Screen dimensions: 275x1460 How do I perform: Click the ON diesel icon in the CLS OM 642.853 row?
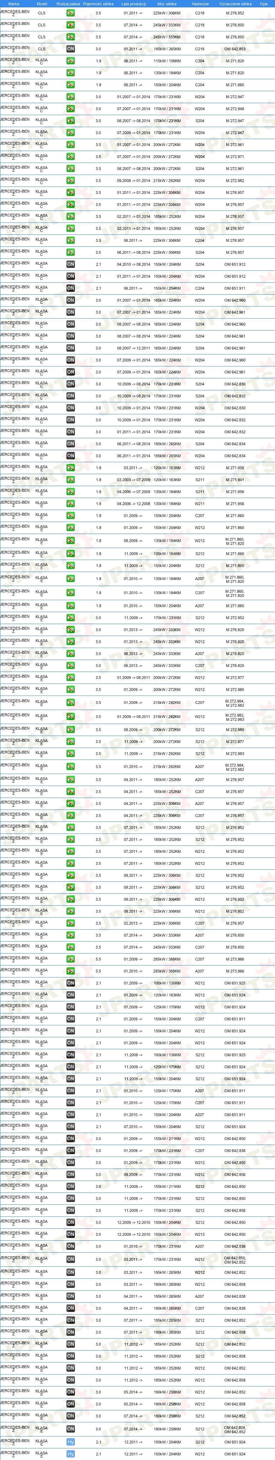click(x=70, y=49)
